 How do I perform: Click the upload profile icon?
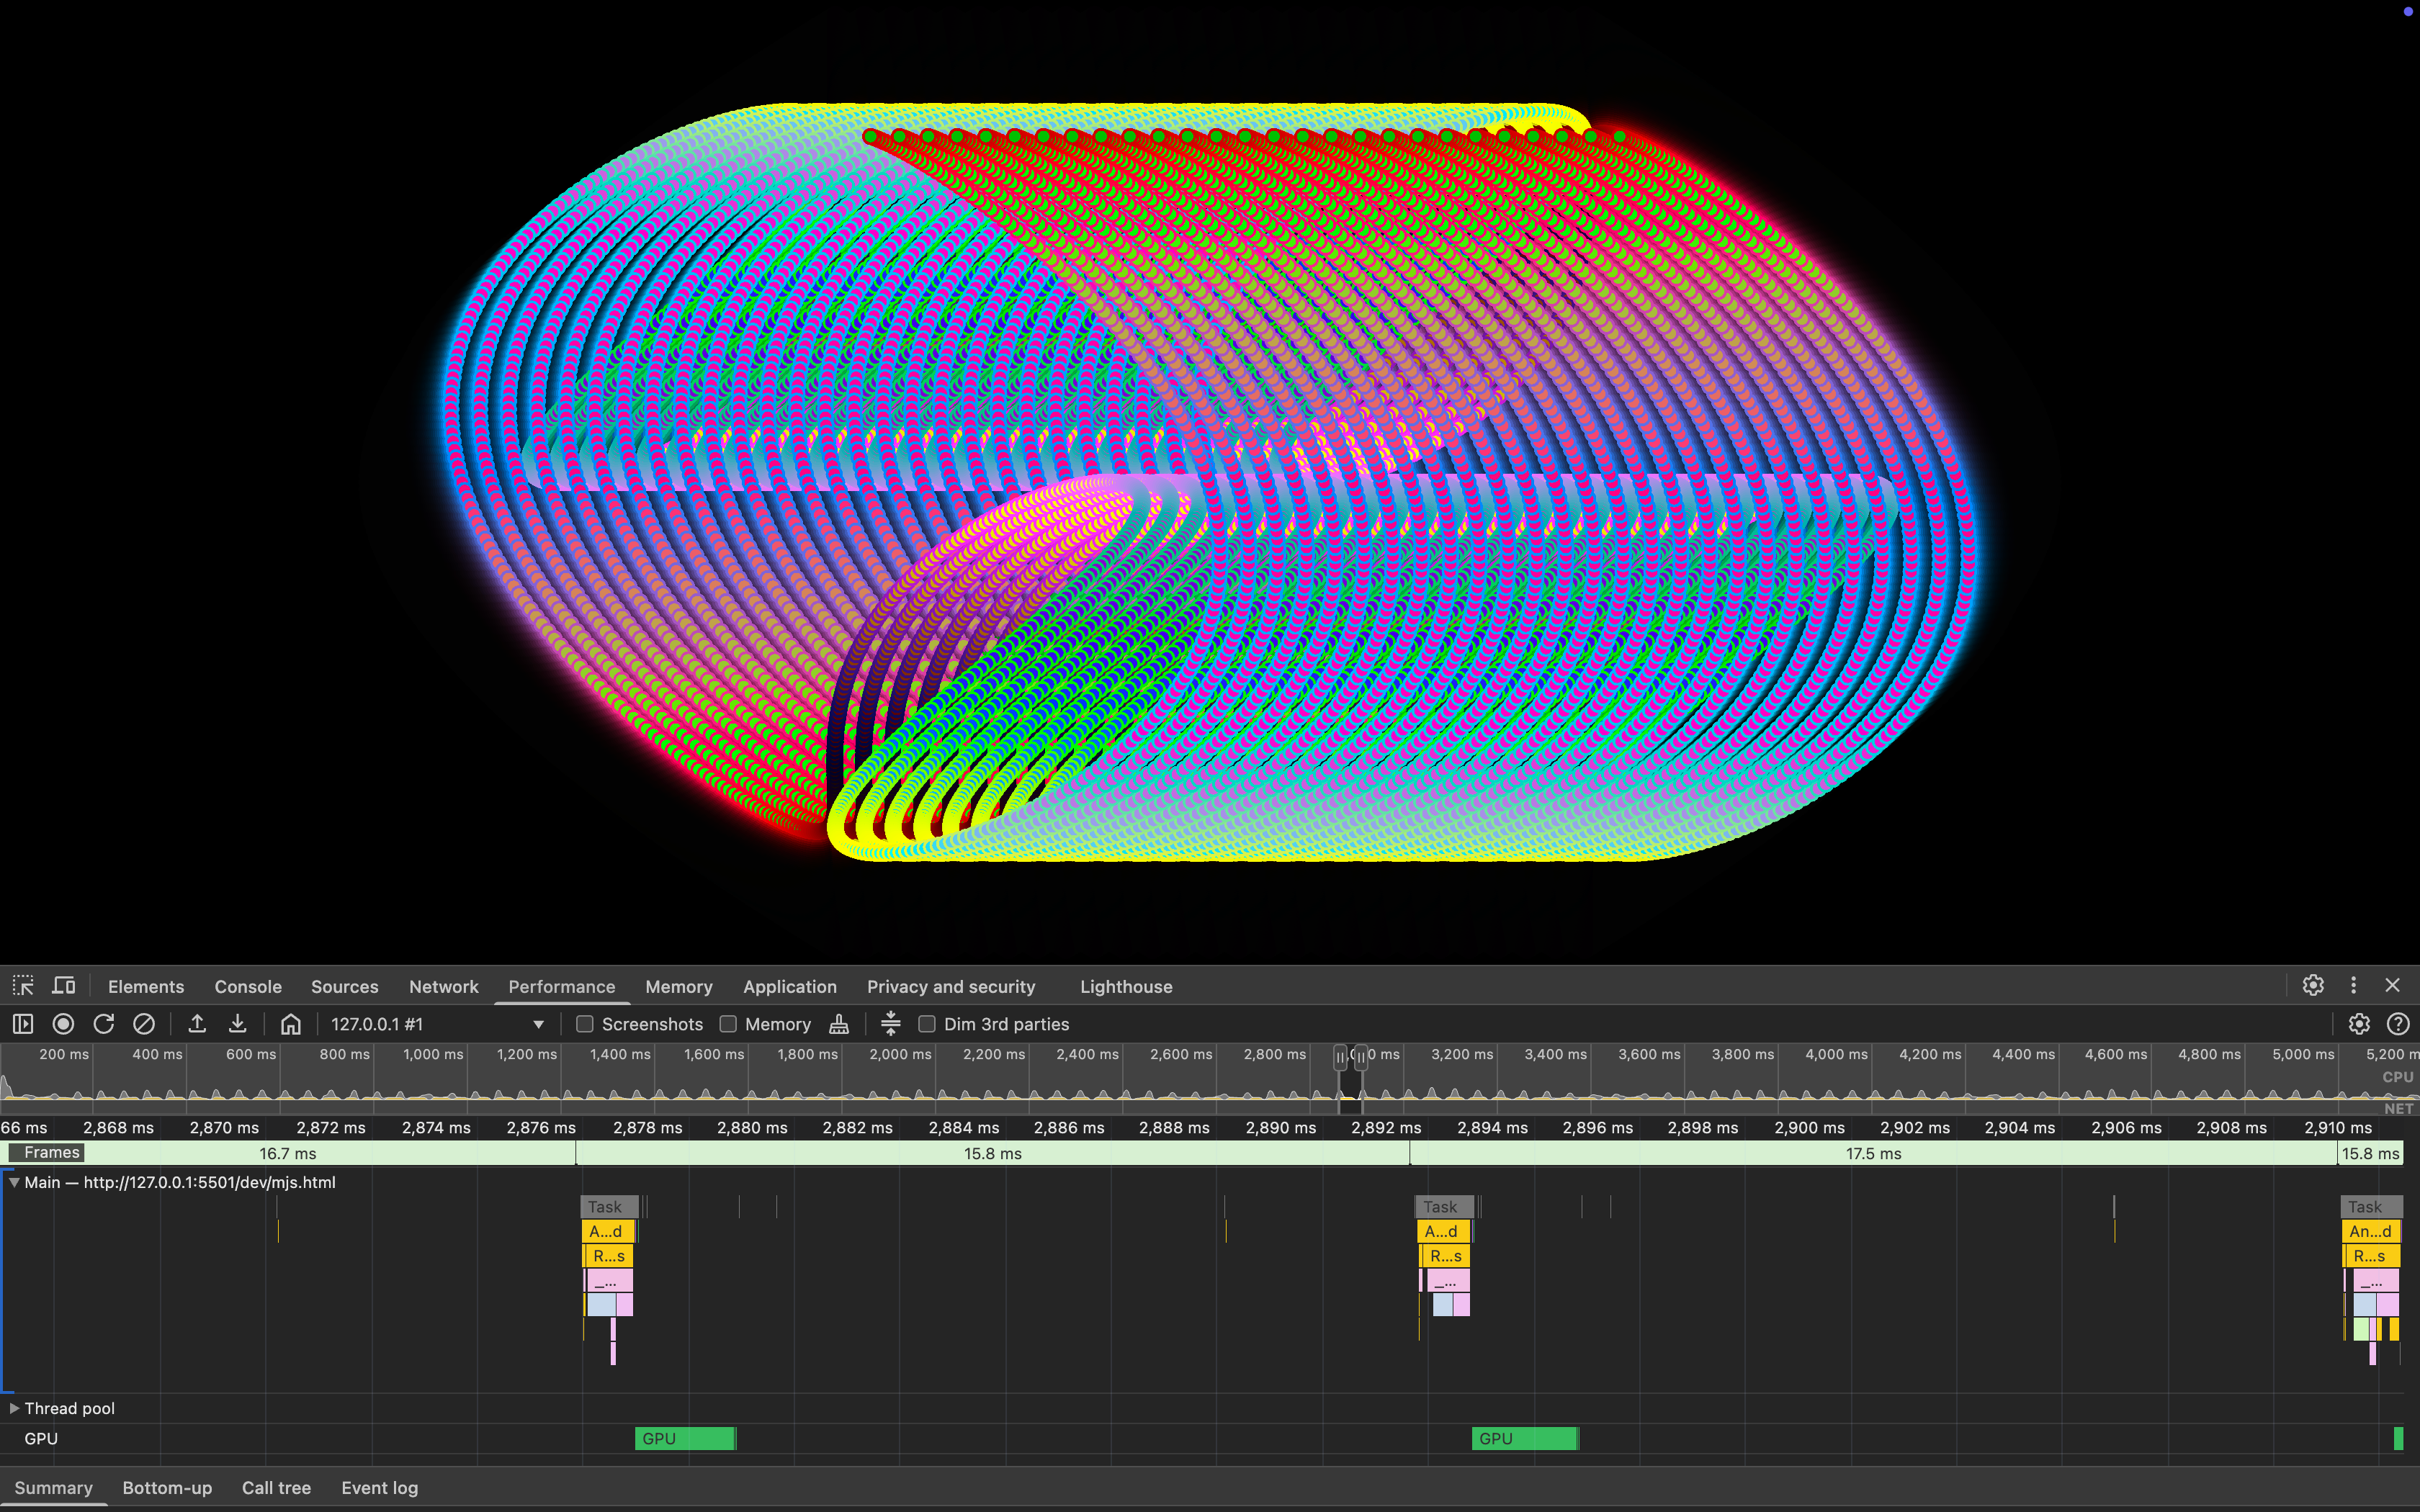[197, 1024]
